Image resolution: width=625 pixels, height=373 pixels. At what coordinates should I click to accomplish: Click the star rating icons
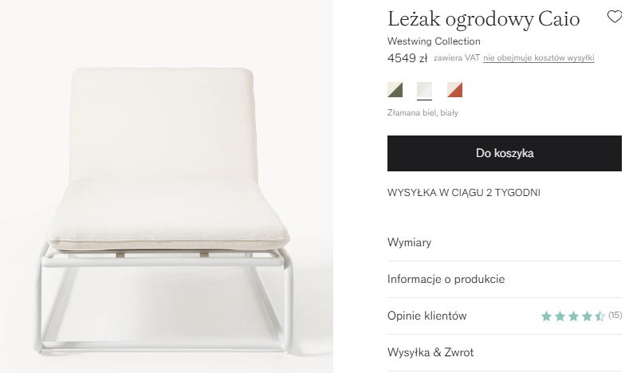click(x=572, y=316)
